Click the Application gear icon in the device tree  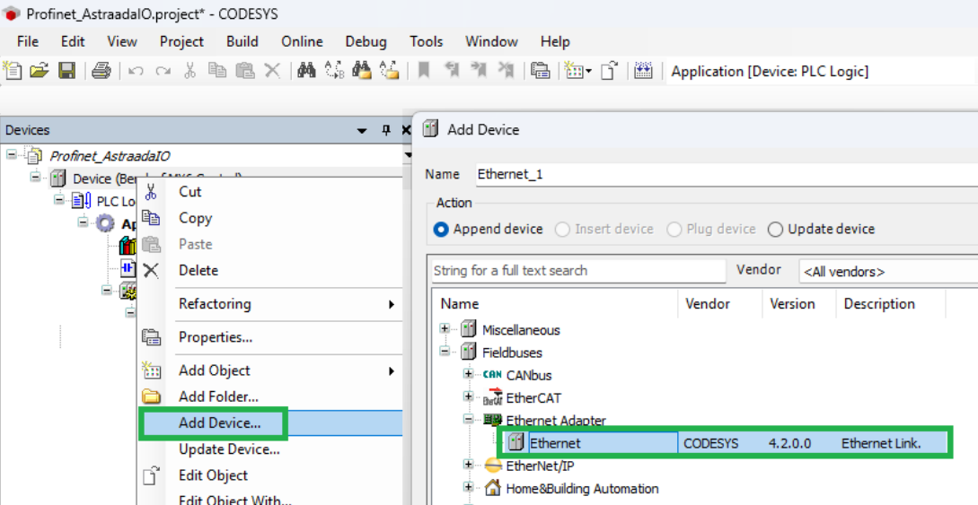click(105, 223)
